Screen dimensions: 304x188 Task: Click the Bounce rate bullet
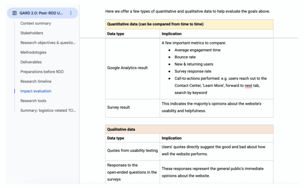tap(185, 57)
